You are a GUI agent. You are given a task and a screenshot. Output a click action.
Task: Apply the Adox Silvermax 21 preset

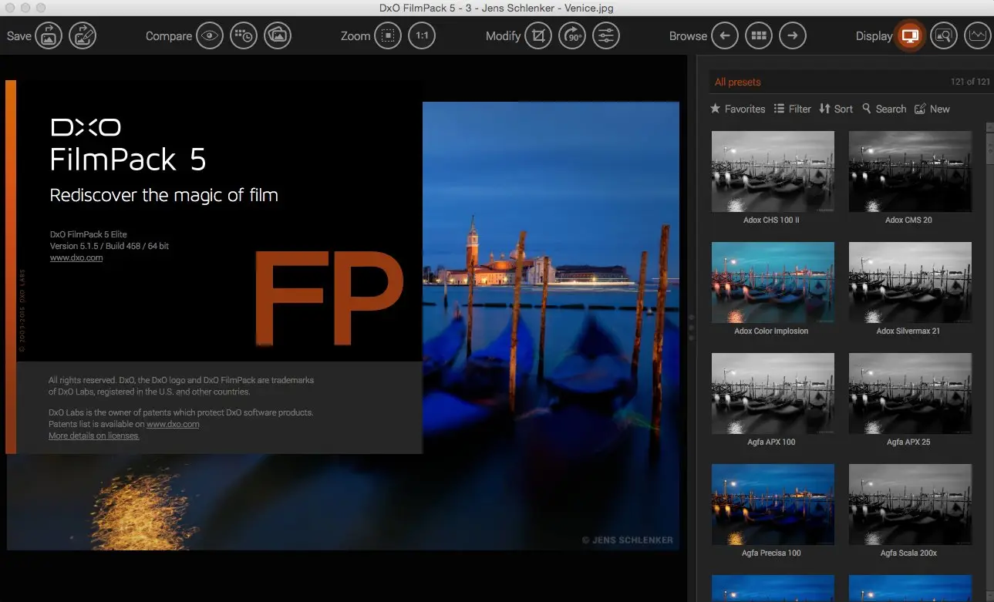pyautogui.click(x=910, y=282)
